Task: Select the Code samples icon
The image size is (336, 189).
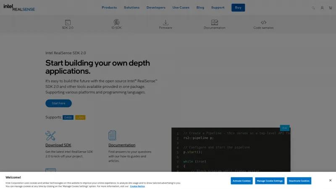Action: [x=264, y=22]
